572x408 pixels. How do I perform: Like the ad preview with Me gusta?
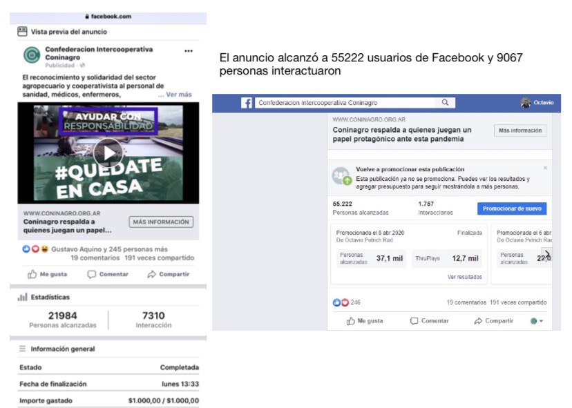(x=48, y=274)
